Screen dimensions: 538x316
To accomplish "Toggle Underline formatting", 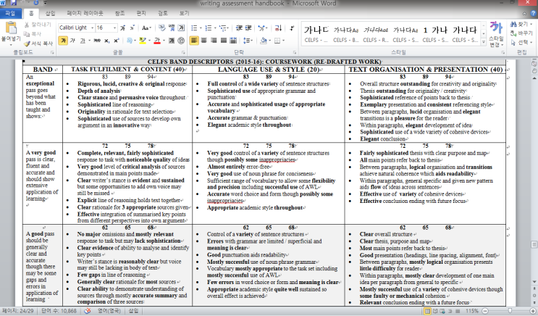I will pyautogui.click(x=83, y=41).
